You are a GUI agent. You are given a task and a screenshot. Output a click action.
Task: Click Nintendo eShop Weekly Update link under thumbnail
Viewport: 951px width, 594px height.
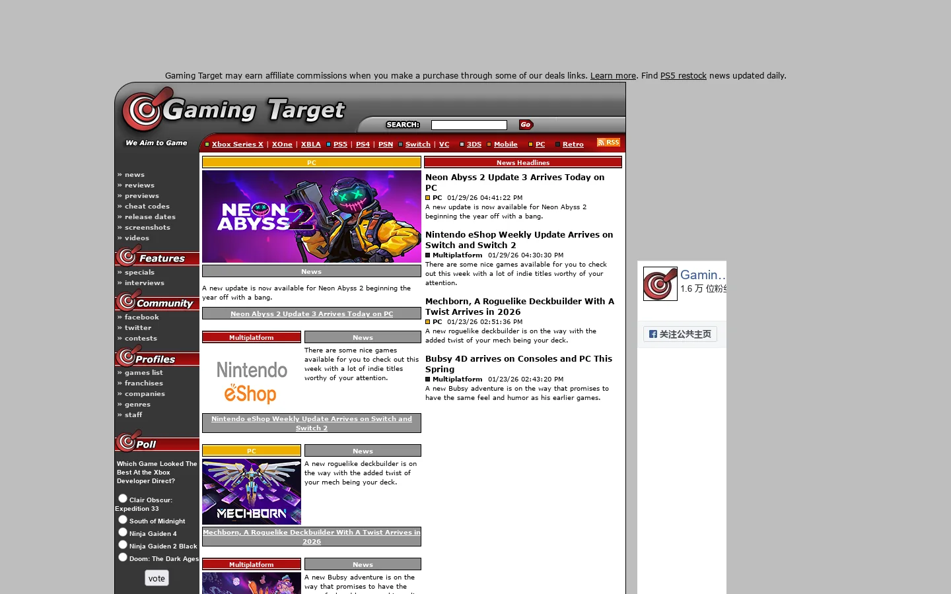[x=312, y=423]
